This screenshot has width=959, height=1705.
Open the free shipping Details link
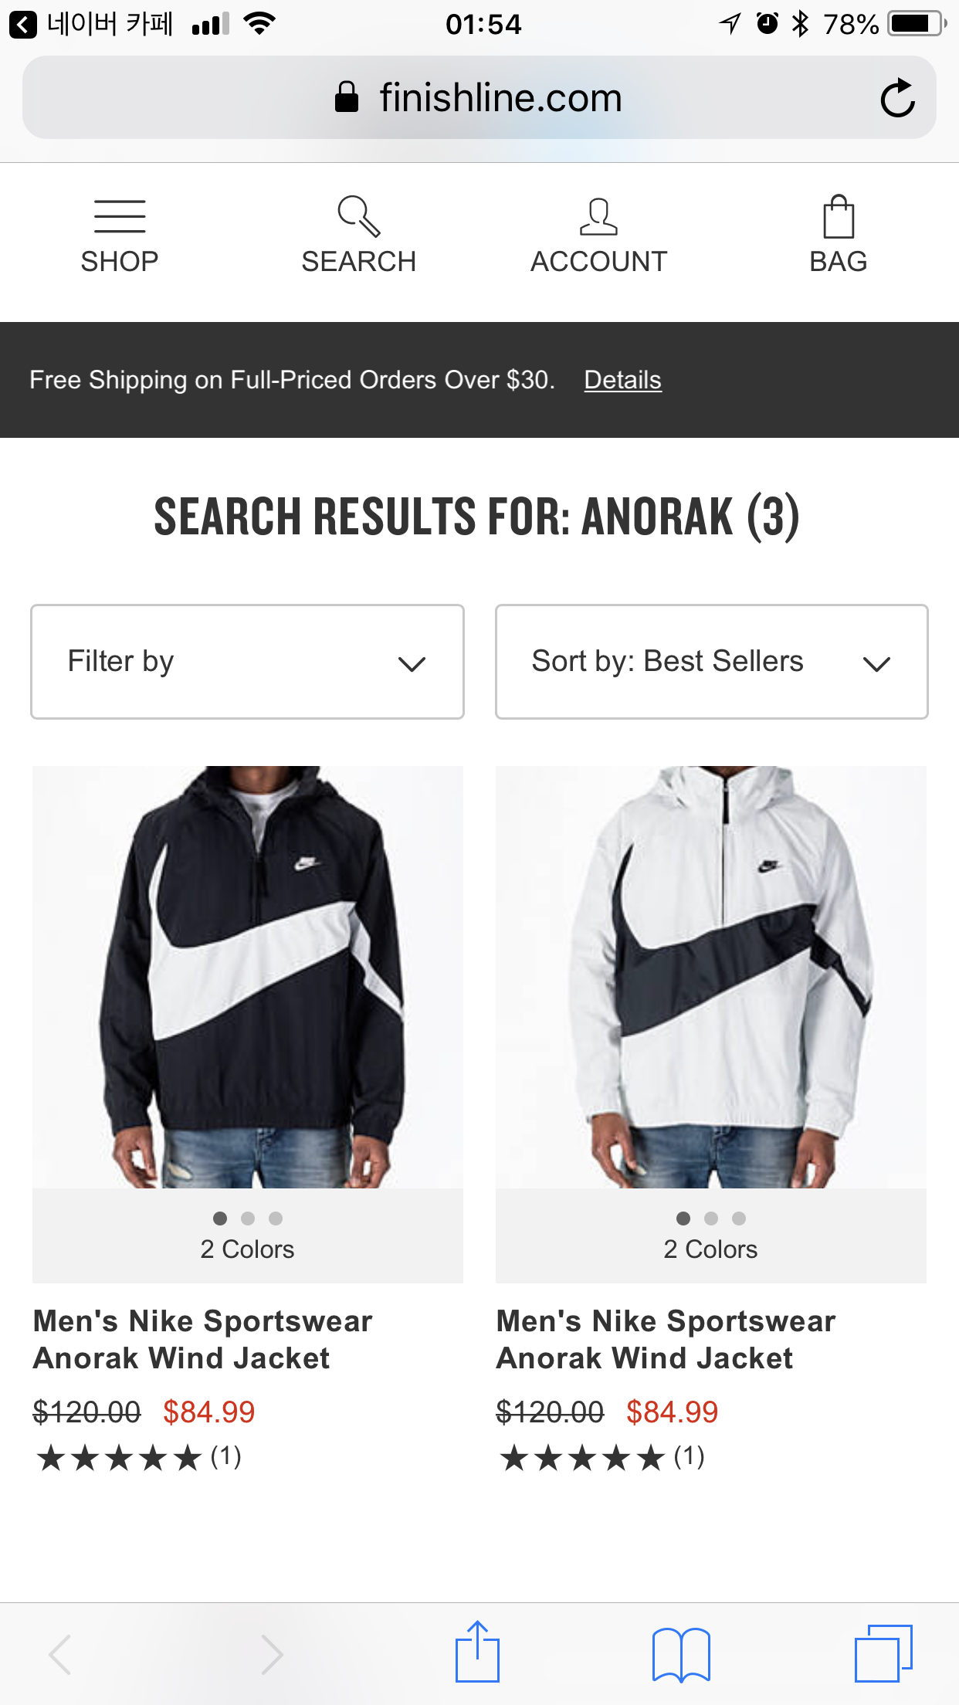(622, 380)
